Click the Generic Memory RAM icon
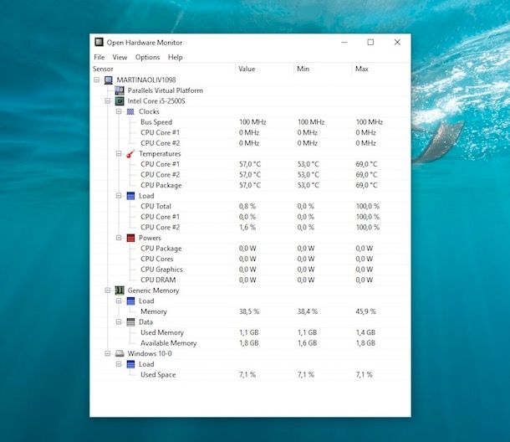Image resolution: width=510 pixels, height=442 pixels. point(120,290)
